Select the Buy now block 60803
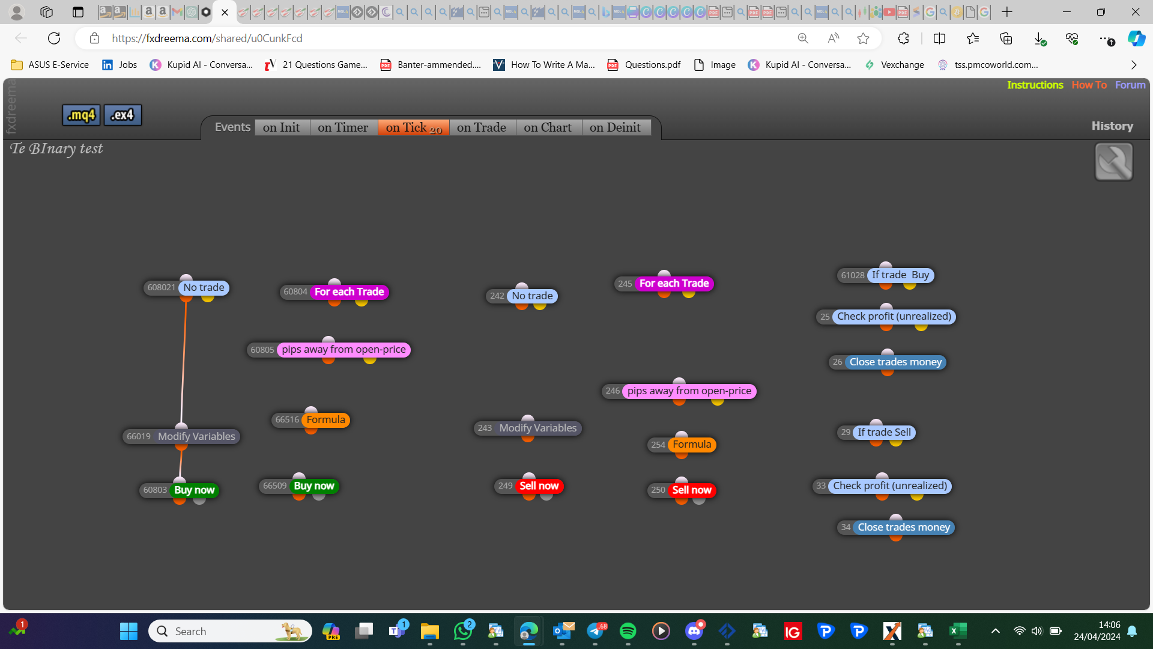 click(x=194, y=490)
